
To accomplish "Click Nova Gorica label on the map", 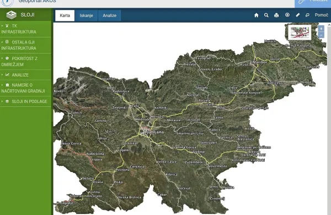I will [72, 143].
